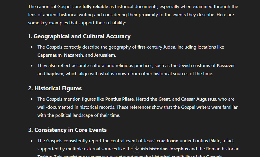Click the bold word 'Jerusalem'
Viewport: 260px width, 157px height.
tap(104, 55)
